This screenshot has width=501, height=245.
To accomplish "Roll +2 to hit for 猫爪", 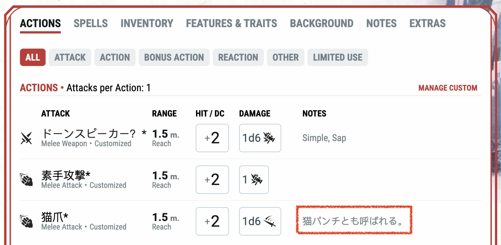I will (212, 221).
